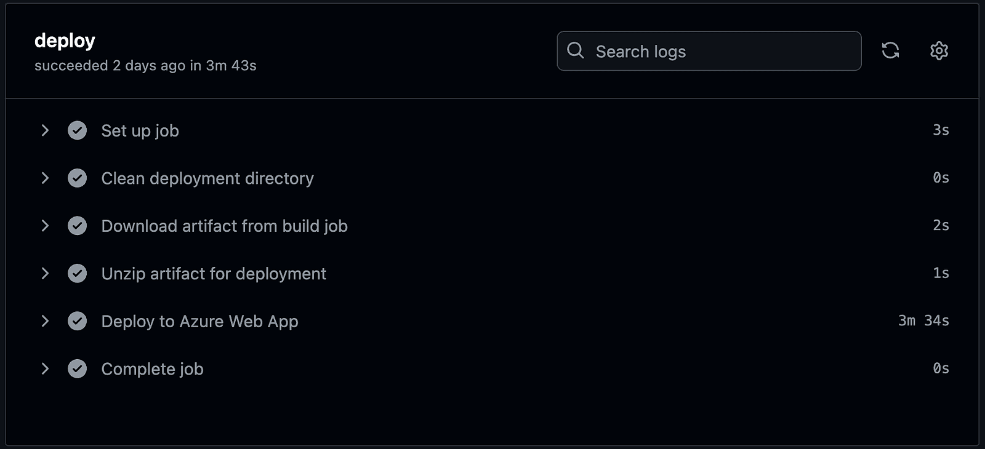985x449 pixels.
Task: Click the deploy job title heading
Action: click(x=65, y=41)
